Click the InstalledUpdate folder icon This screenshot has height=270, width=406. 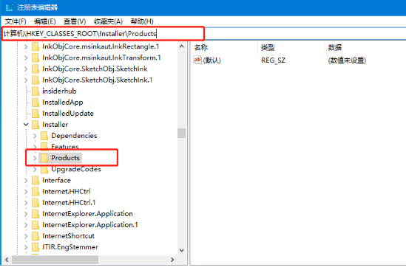[35, 114]
